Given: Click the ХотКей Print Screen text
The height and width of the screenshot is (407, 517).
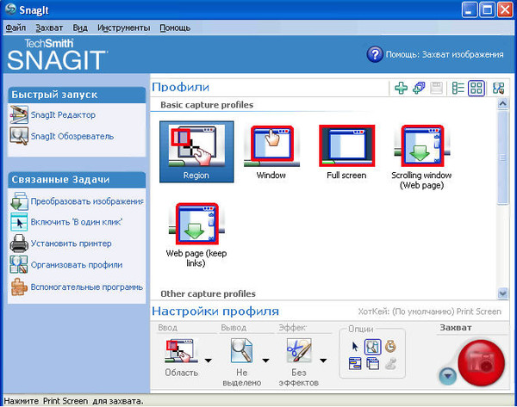Looking at the screenshot, I should click(430, 311).
